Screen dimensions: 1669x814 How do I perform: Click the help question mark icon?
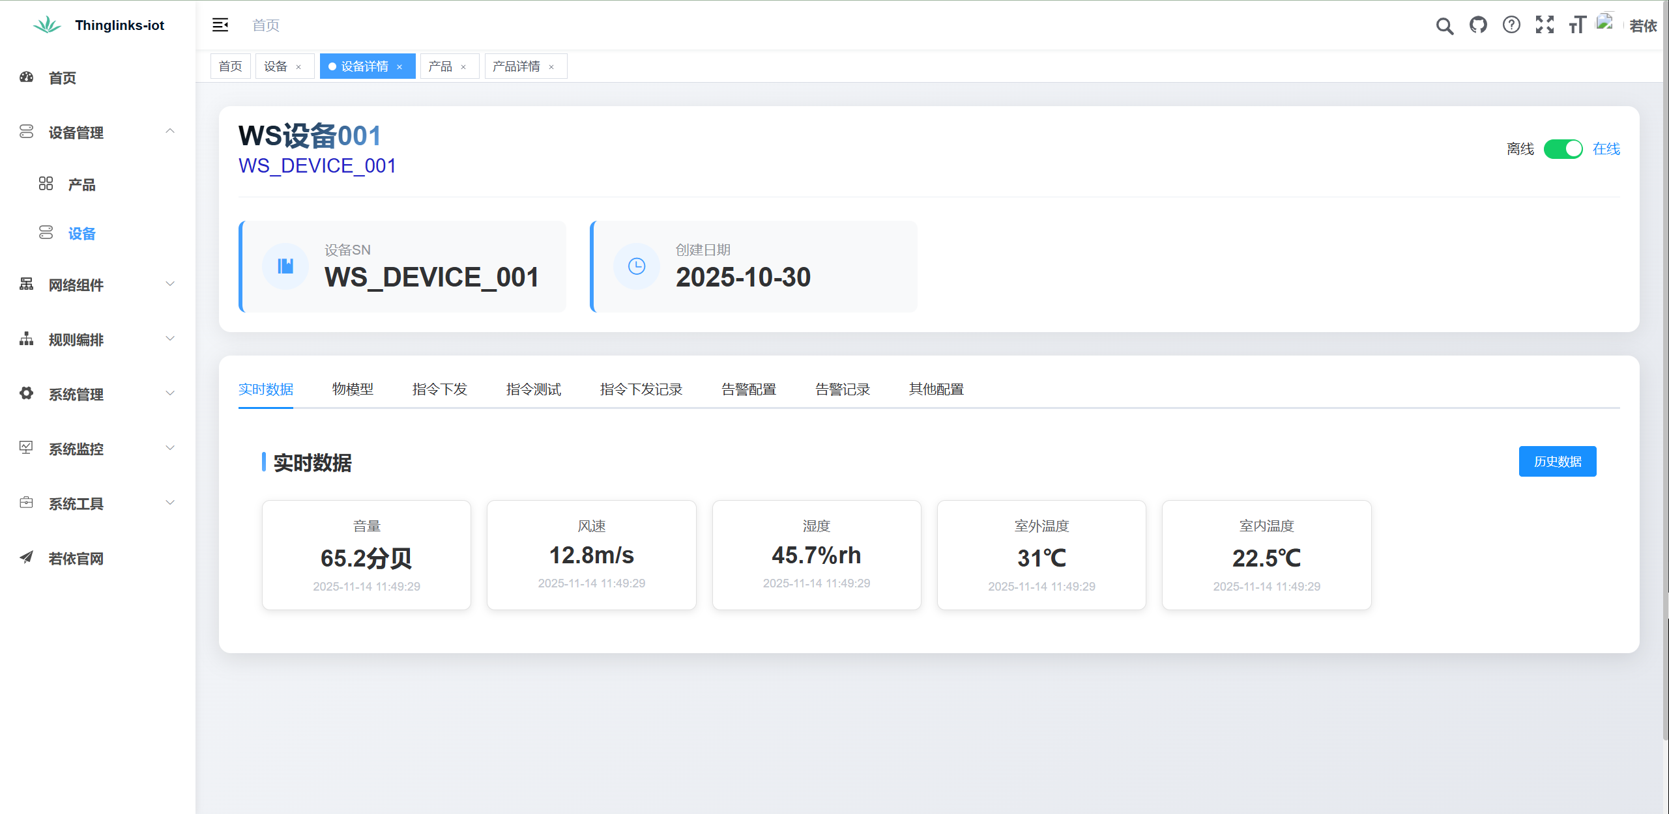tap(1511, 25)
